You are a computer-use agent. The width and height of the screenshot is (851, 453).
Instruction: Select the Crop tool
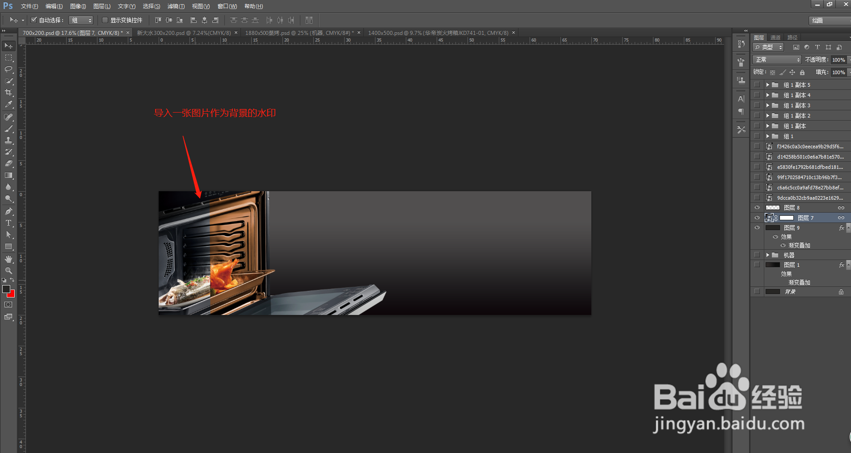[x=8, y=92]
